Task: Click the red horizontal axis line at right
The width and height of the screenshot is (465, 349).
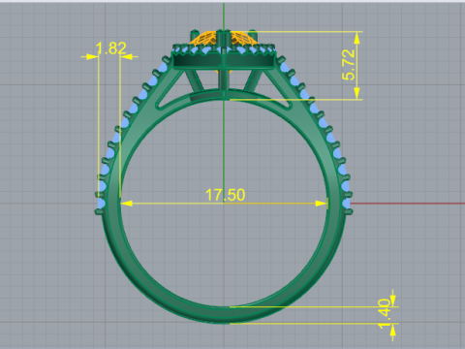Action: click(x=408, y=204)
